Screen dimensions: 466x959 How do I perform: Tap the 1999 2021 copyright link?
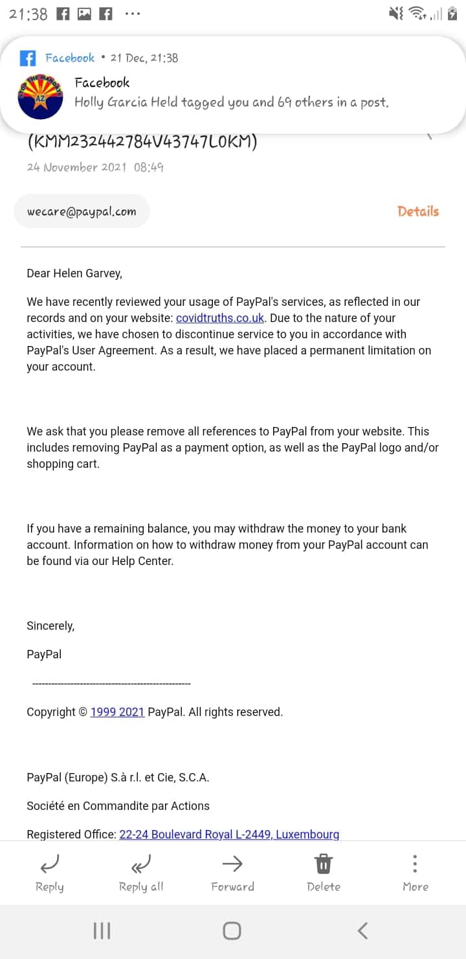(117, 712)
